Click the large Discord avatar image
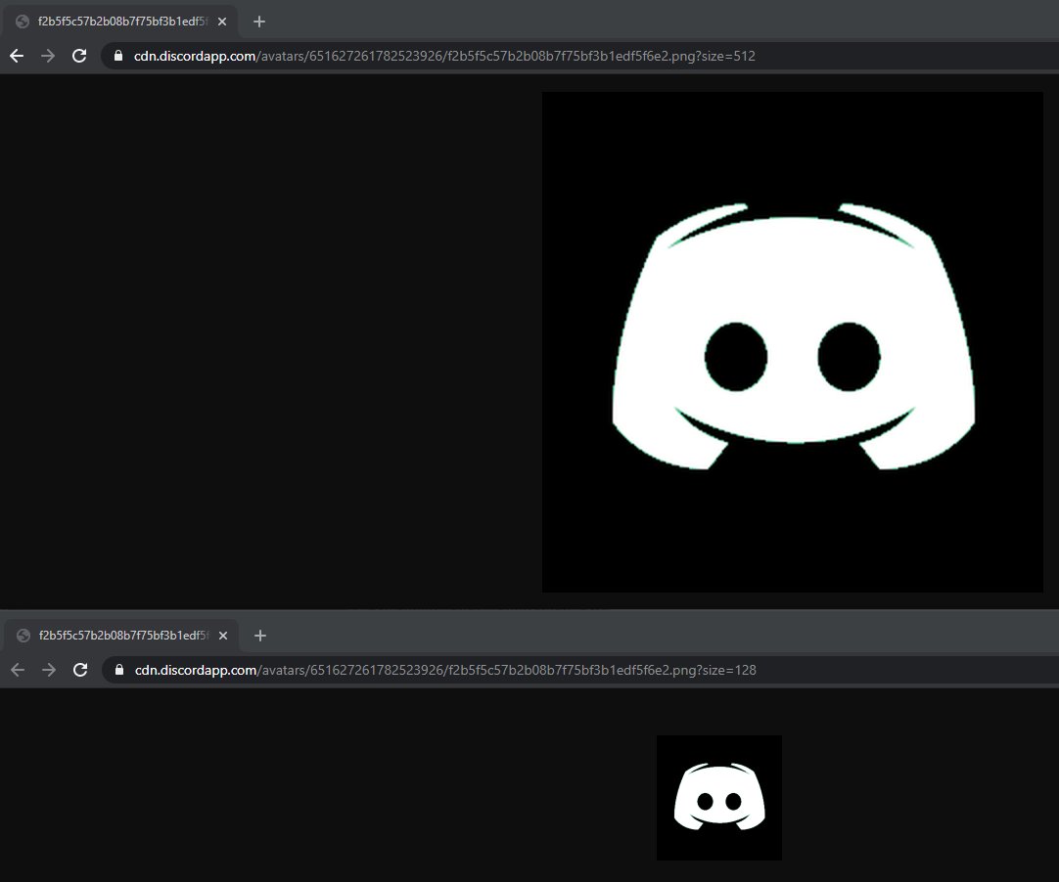 point(793,342)
